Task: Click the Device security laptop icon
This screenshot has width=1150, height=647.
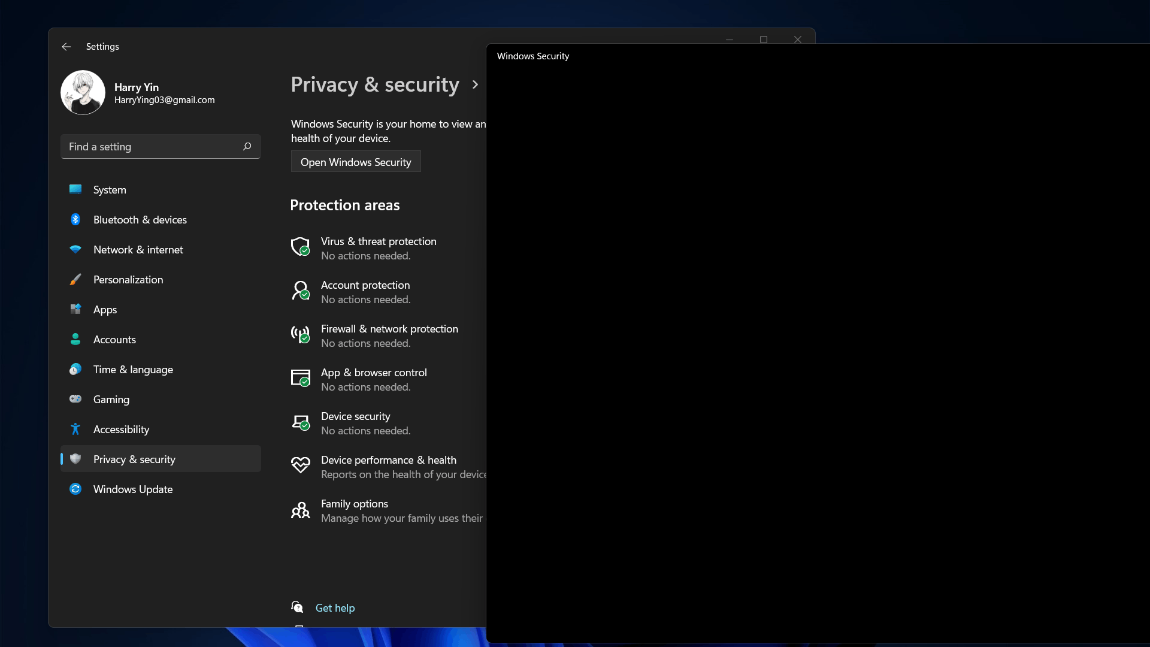Action: click(x=300, y=422)
